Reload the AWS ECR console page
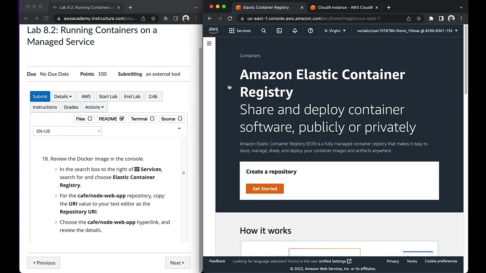Viewport: 486px width, 273px height. tap(230, 18)
